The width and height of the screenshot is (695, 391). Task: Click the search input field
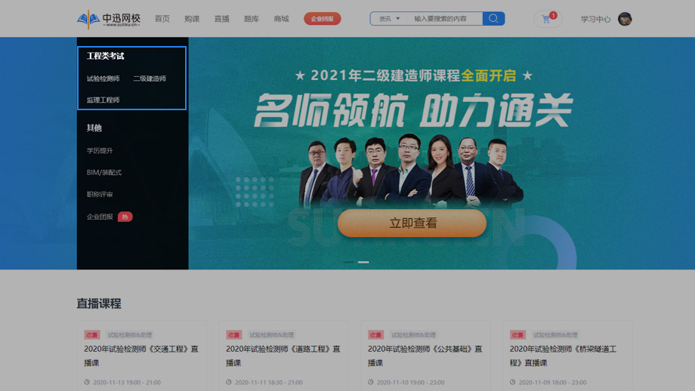pyautogui.click(x=443, y=19)
